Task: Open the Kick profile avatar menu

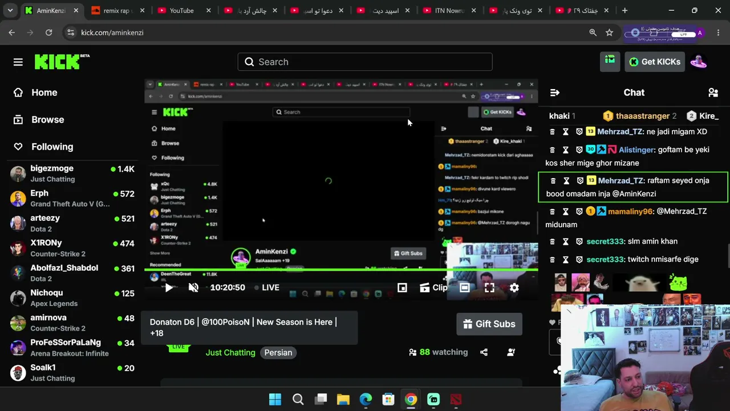Action: pos(699,62)
